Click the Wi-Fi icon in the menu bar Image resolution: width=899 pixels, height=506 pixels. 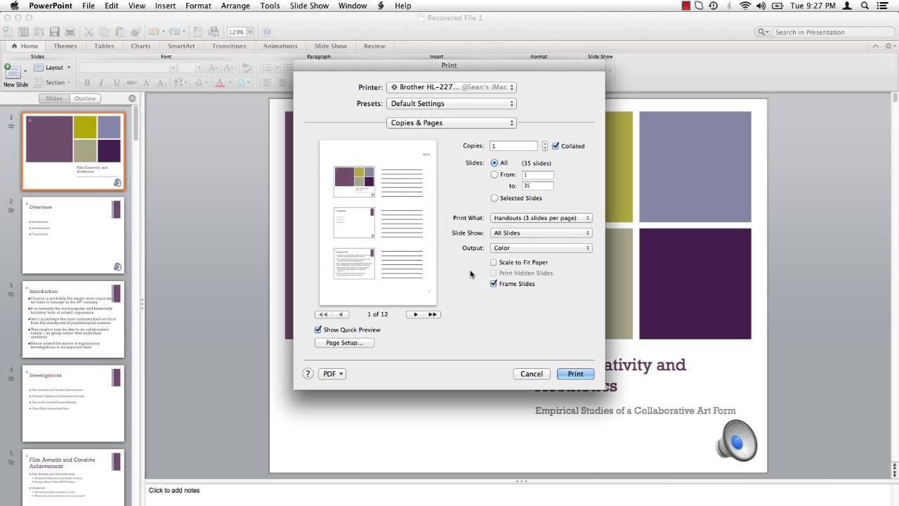(x=744, y=6)
